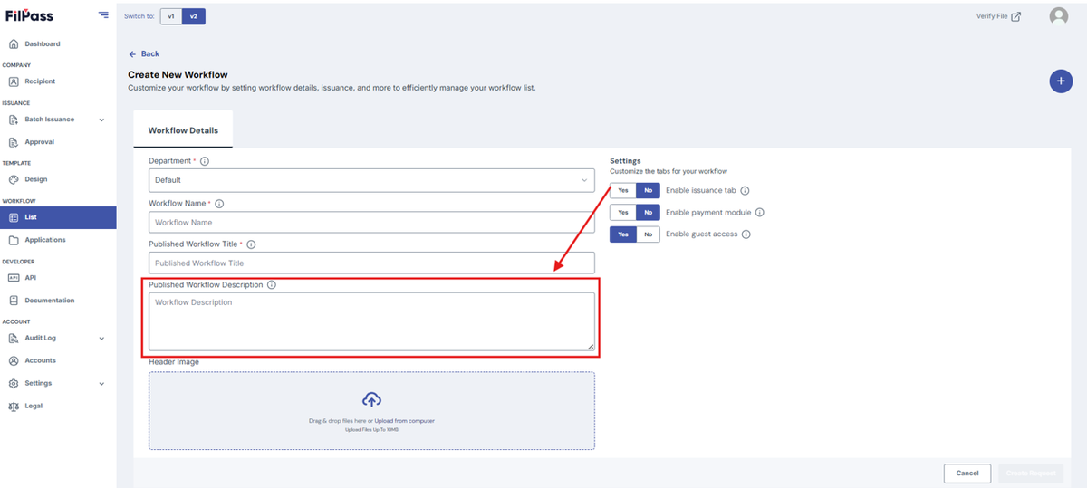Select the Workflow Details tab
The width and height of the screenshot is (1087, 488).
(183, 129)
